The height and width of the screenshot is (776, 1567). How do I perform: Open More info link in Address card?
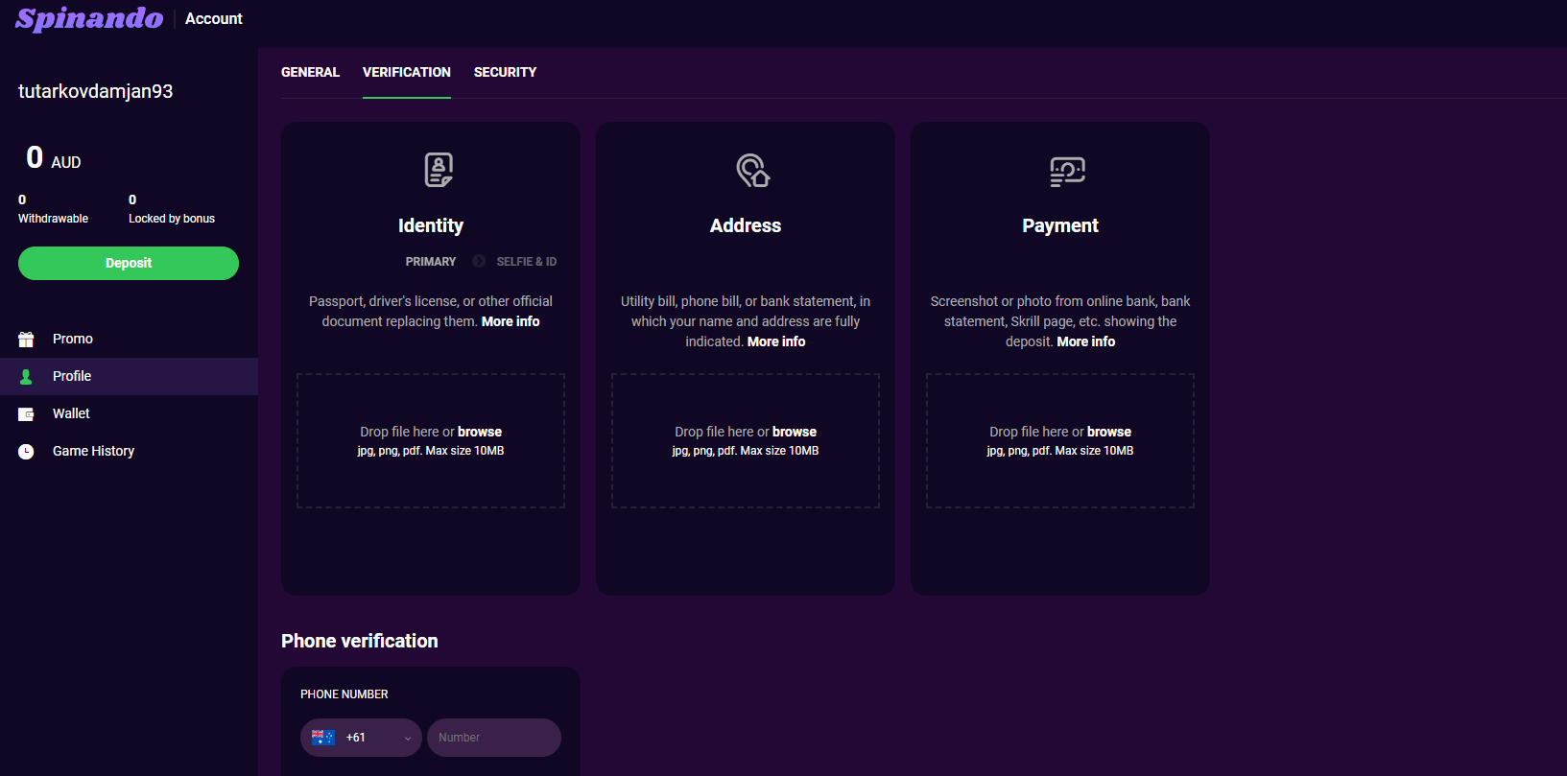point(776,341)
